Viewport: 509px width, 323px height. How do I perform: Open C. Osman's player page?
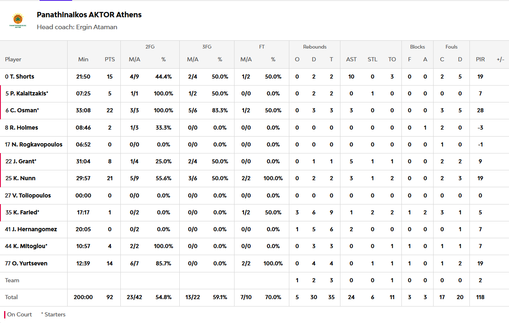tap(24, 110)
